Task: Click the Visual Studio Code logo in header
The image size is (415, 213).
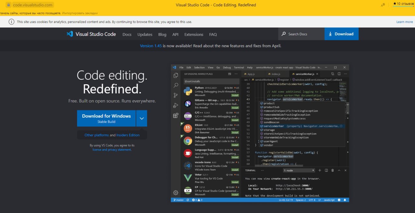Action: tap(70, 34)
